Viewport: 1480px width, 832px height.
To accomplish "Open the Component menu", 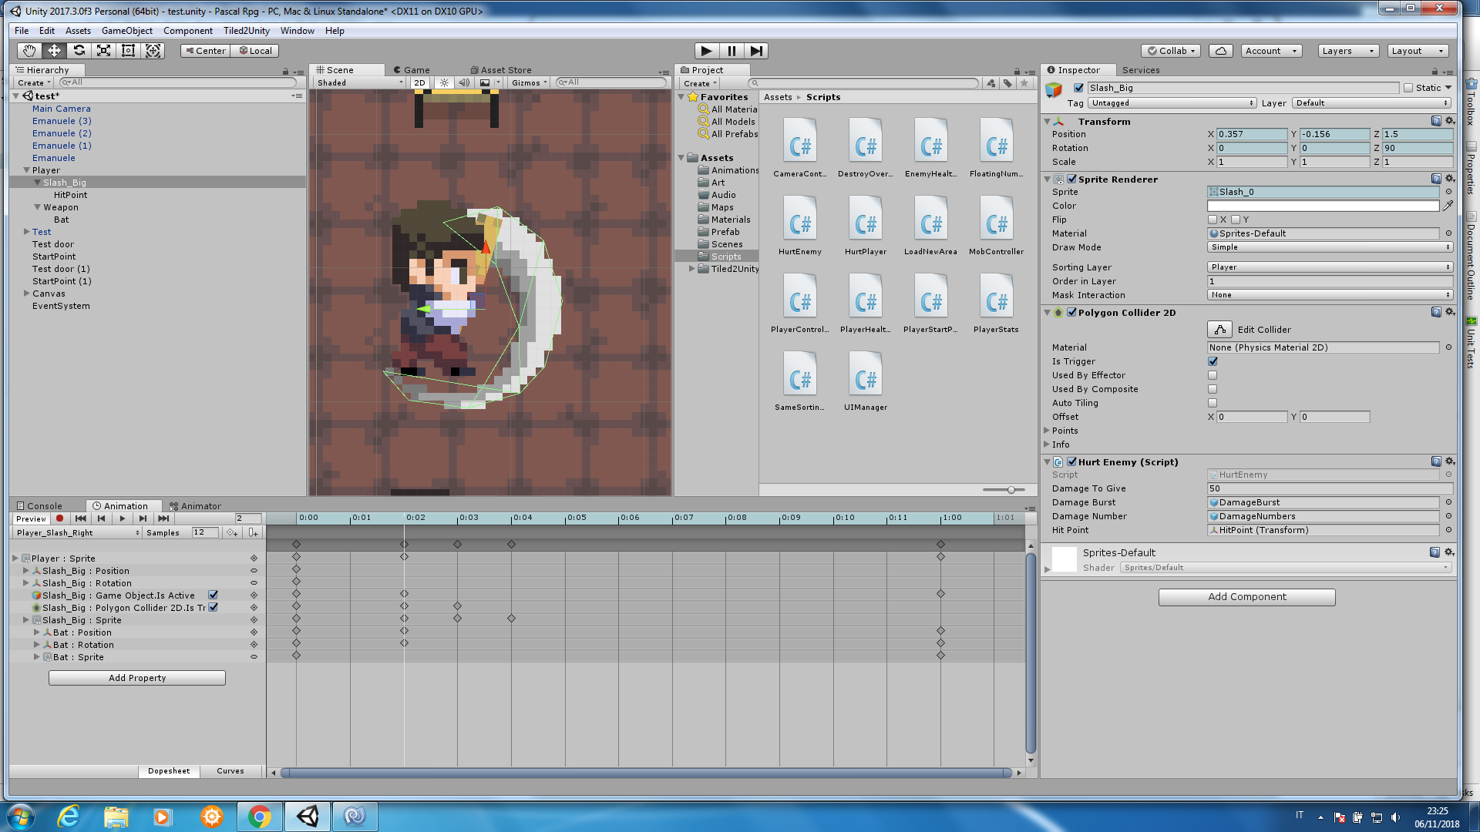I will (188, 31).
